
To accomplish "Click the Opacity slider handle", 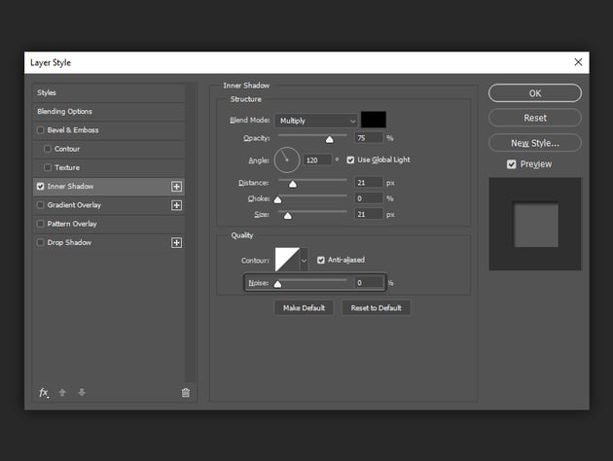I will coord(330,139).
